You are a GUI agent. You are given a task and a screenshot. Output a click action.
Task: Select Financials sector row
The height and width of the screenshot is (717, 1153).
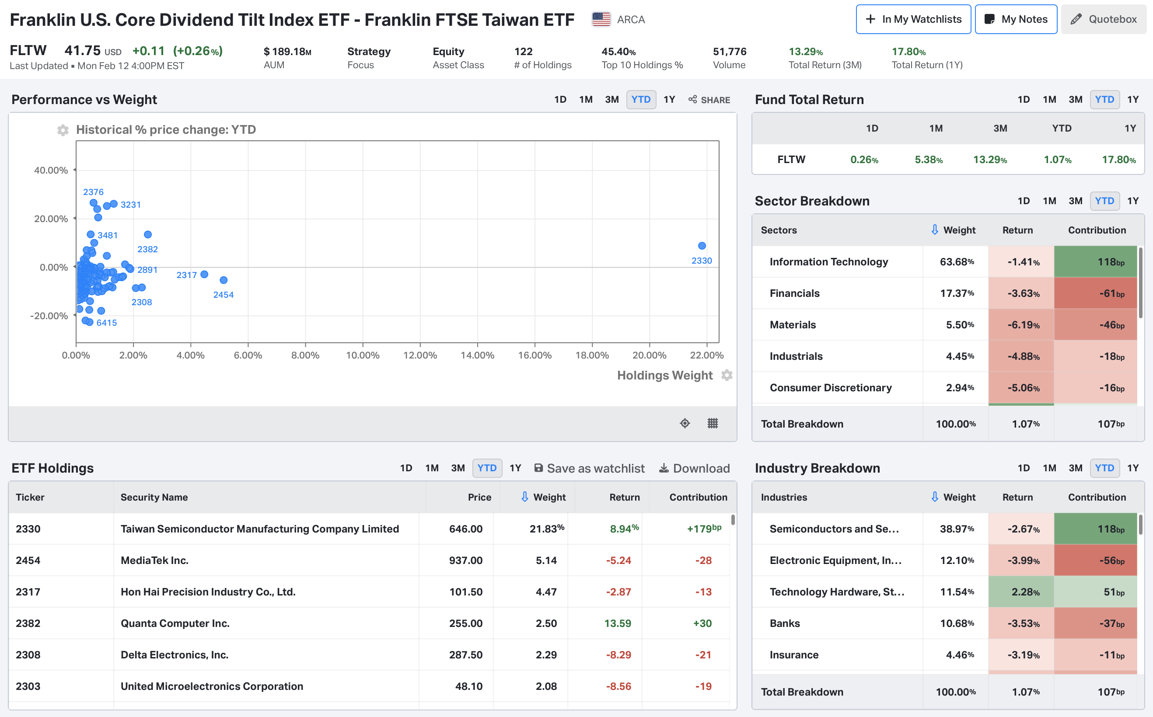pos(944,293)
